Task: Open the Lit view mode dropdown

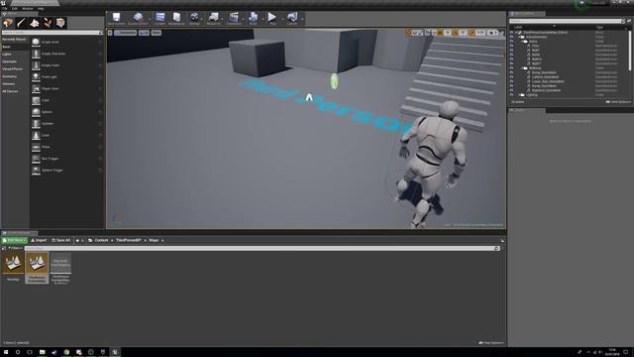Action: click(144, 33)
